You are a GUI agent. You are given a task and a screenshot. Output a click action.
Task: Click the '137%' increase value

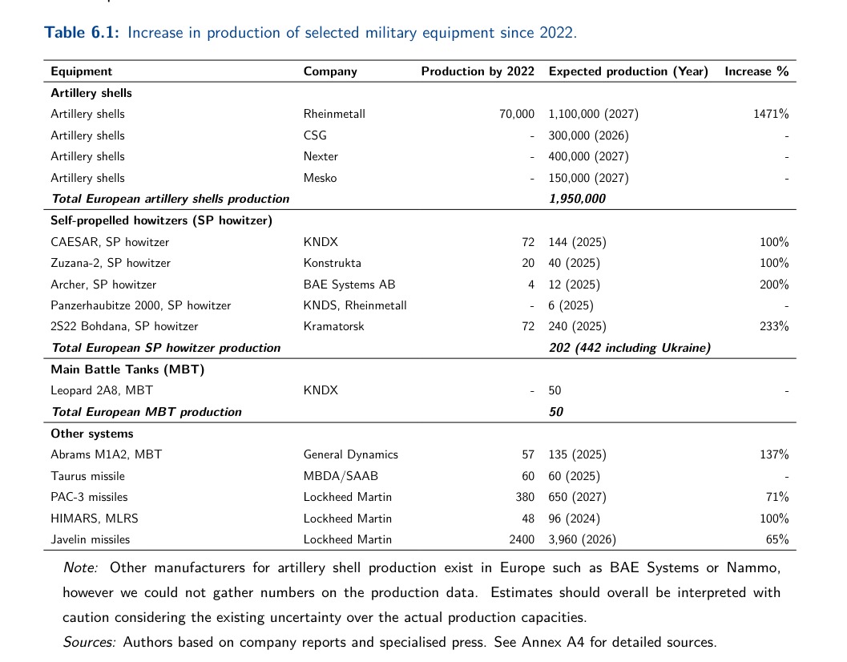point(774,454)
